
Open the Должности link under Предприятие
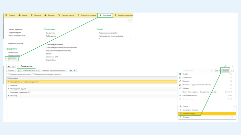click(x=12, y=59)
